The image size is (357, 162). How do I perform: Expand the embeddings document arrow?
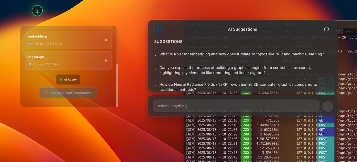point(106,40)
